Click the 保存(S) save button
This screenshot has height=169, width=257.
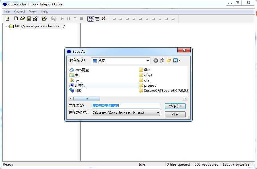coord(175,106)
